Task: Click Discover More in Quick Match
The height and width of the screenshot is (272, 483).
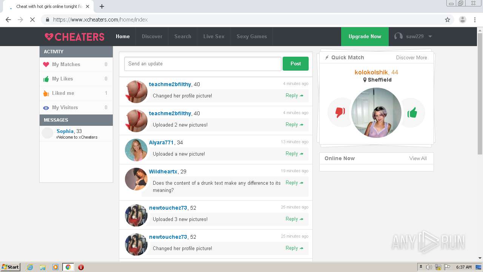Action: [411, 57]
